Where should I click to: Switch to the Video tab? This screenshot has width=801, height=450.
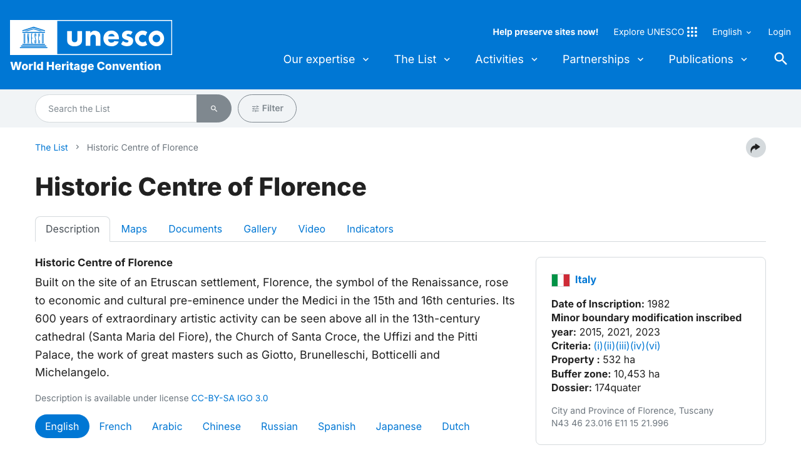point(312,229)
